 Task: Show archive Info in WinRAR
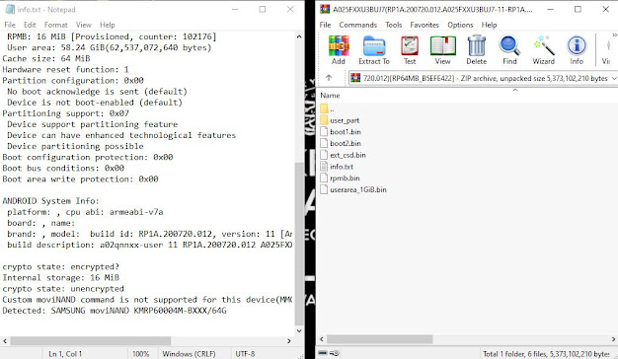tap(577, 50)
